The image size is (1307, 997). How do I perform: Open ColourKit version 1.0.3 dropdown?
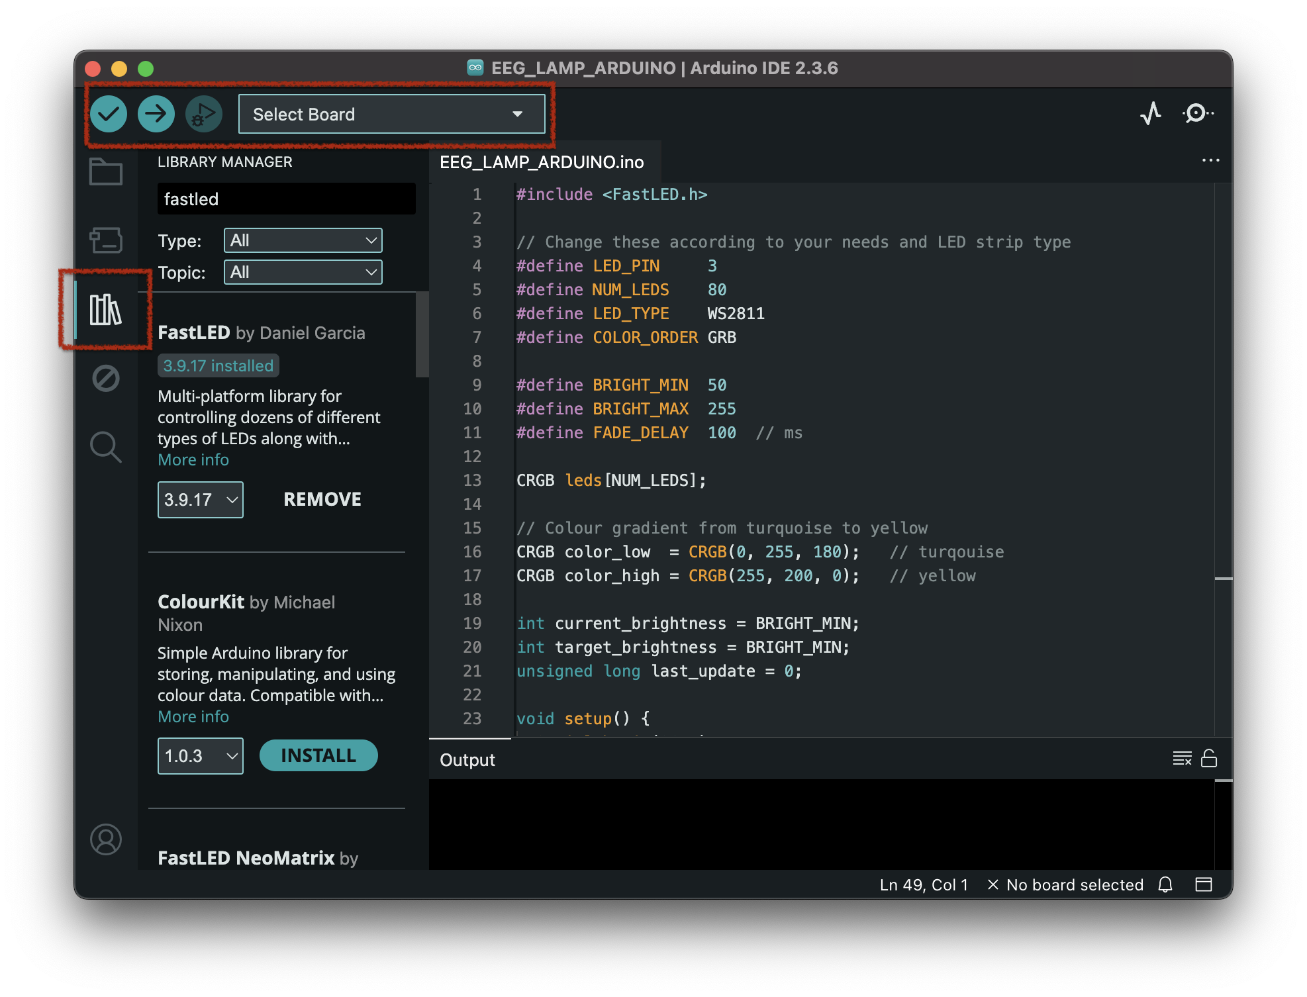(201, 756)
